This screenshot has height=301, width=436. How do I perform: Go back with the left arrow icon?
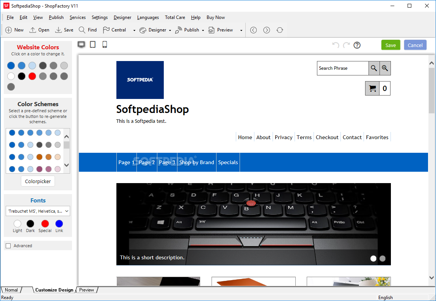coord(253,30)
